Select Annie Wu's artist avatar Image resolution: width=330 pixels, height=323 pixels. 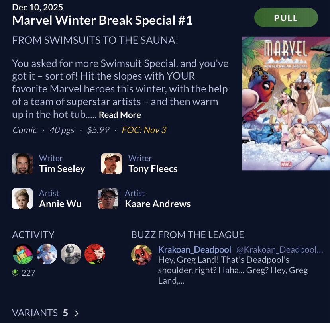click(22, 198)
